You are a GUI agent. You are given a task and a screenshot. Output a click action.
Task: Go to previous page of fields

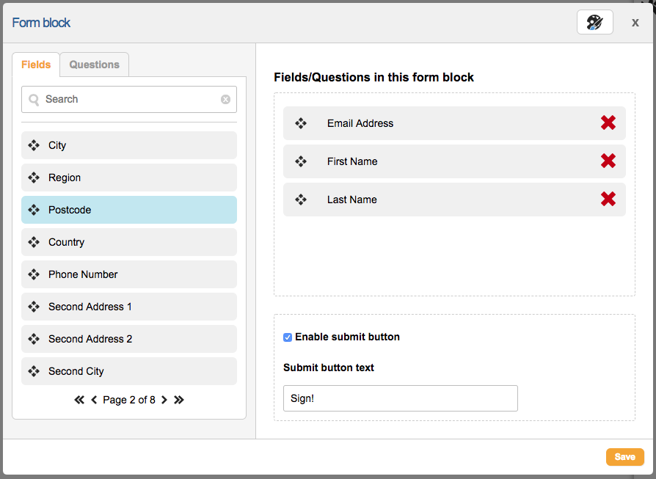[94, 400]
